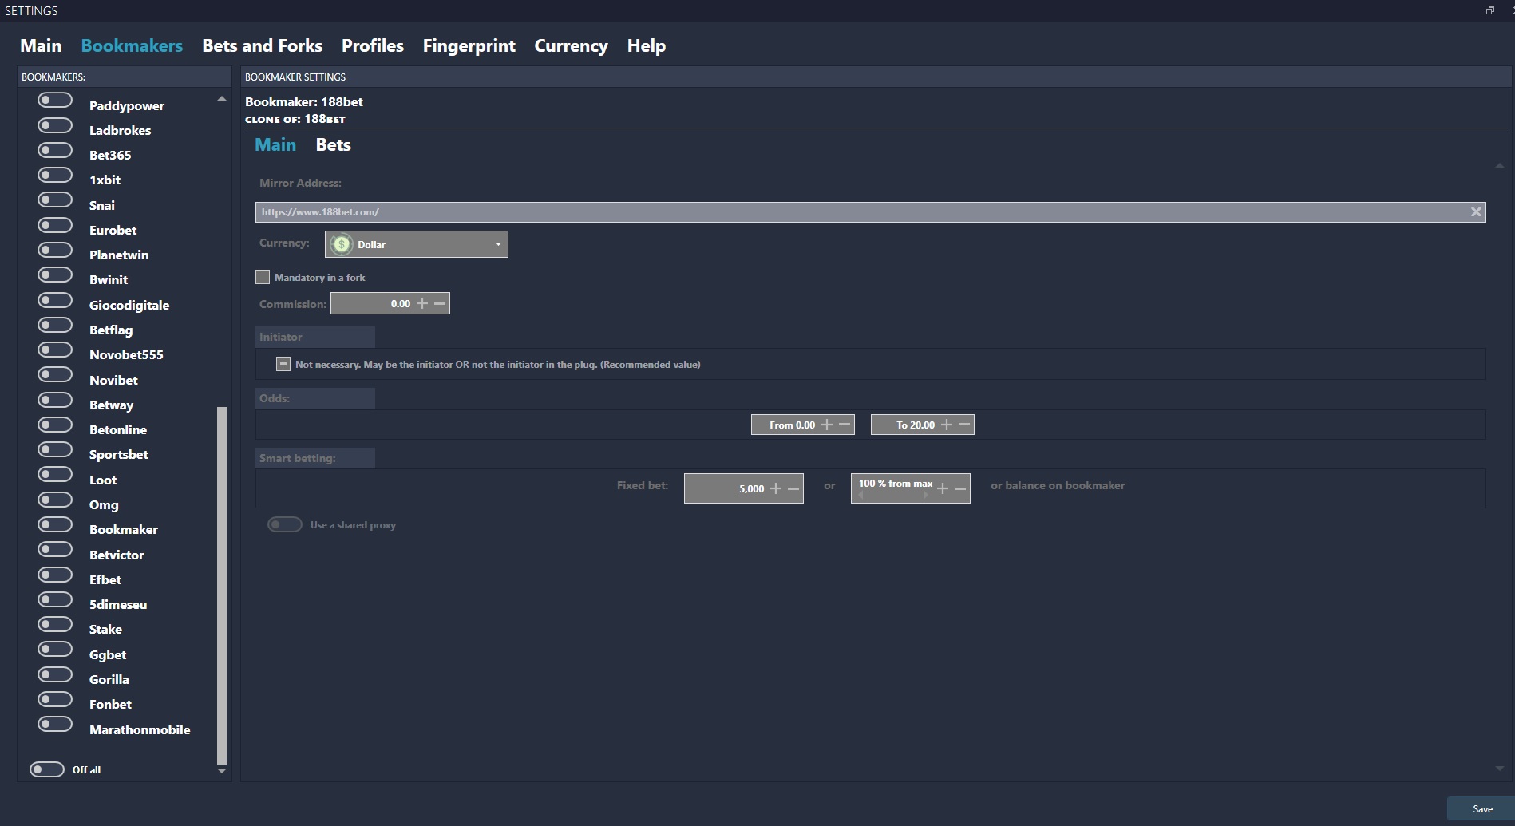Screen dimensions: 1515x826
Task: Toggle the Ggbet bookmaker switch
Action: 55,650
